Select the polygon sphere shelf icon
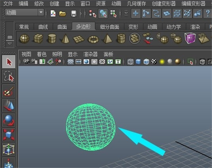 pos(24,38)
